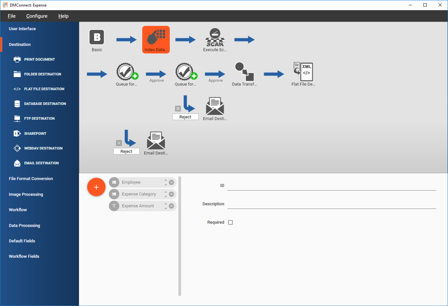Delete the Expense Amount field

171,206
